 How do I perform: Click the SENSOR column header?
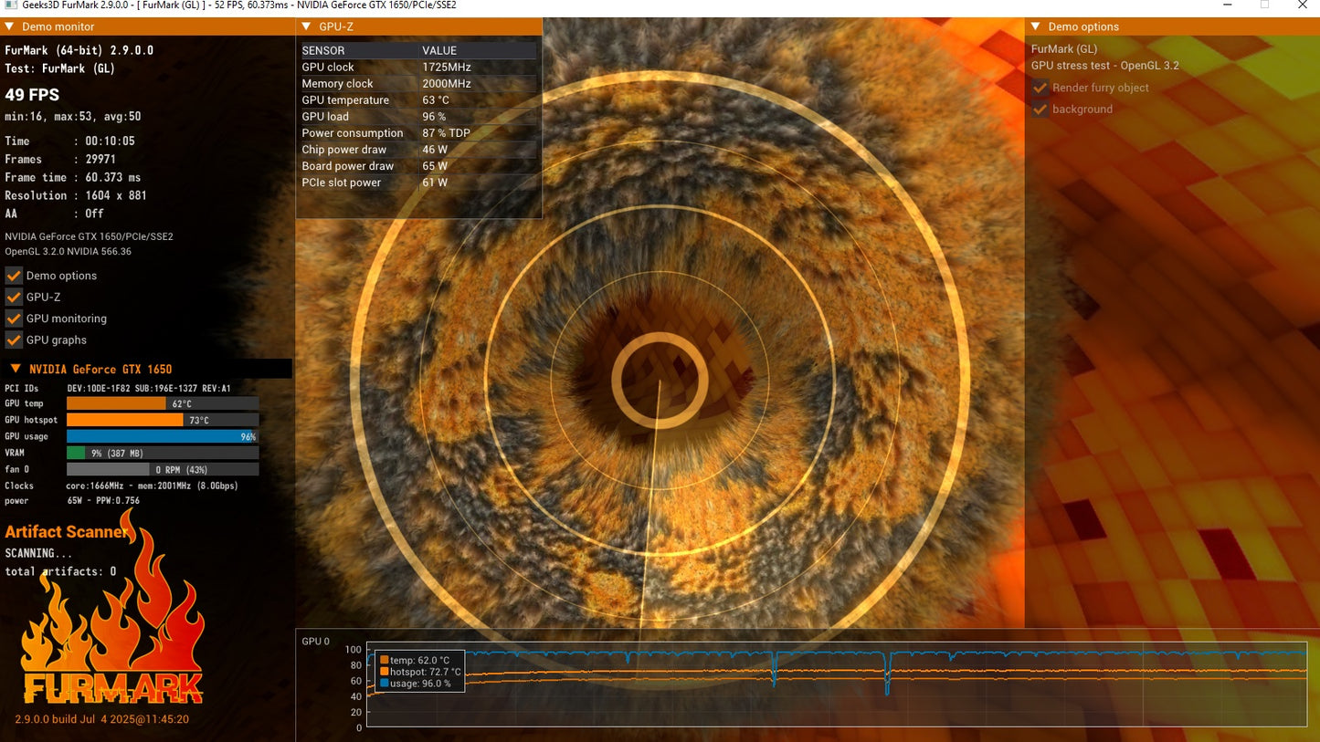[323, 50]
